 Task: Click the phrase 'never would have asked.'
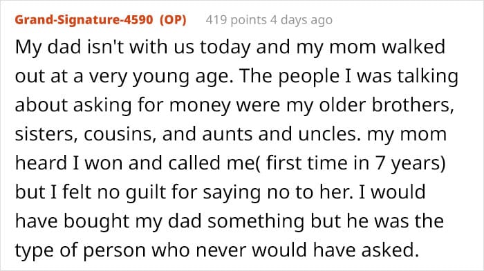pyautogui.click(x=307, y=250)
